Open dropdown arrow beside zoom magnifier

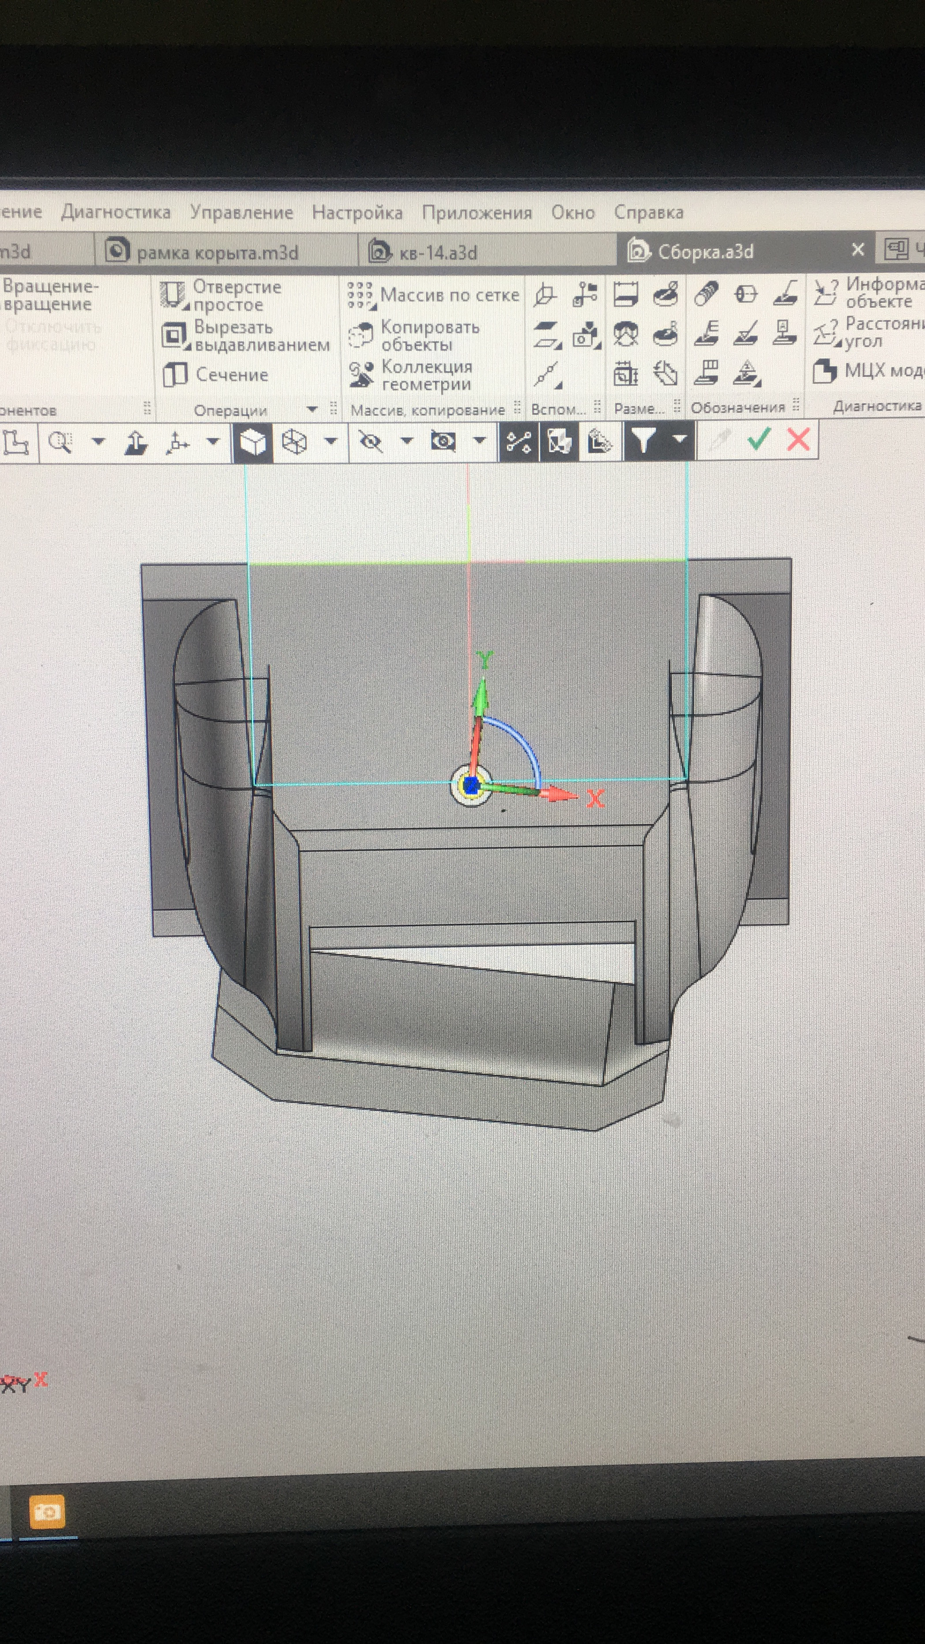pos(98,441)
